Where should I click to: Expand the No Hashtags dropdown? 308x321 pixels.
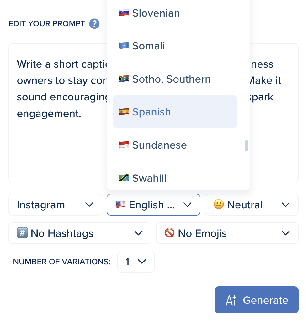[80, 233]
